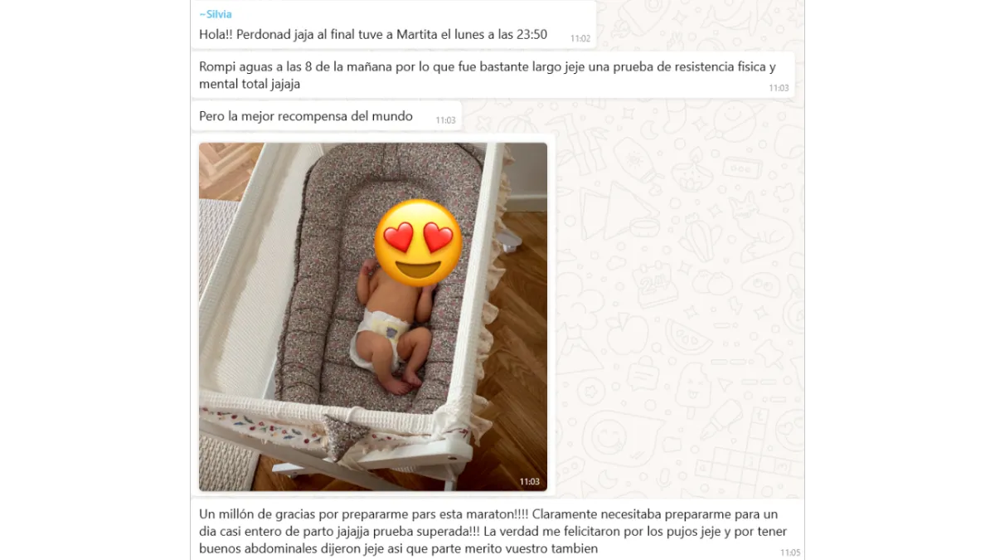Viewport: 995px width, 560px height.
Task: Click the 11:02 timestamp on first message
Action: [x=580, y=38]
